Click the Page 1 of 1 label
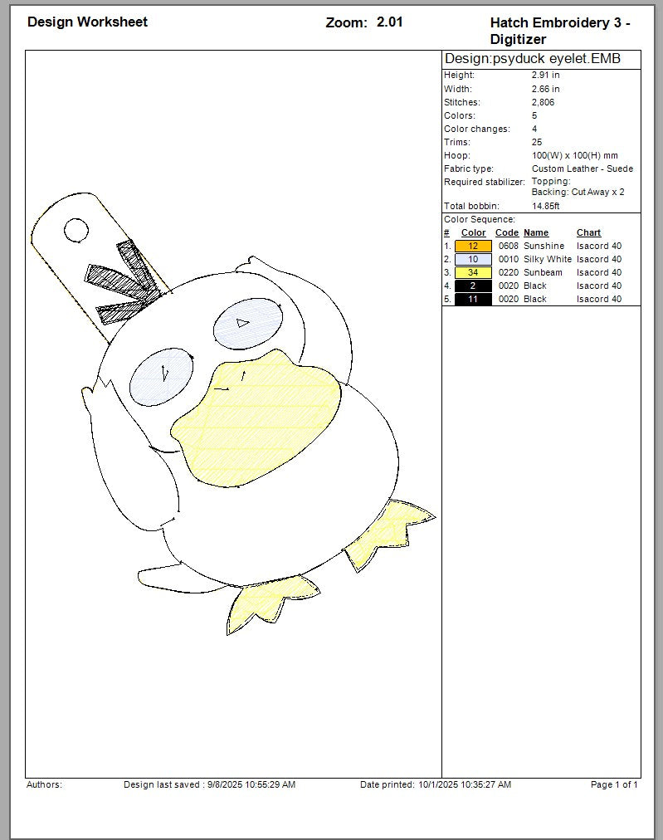This screenshot has height=840, width=663. [x=614, y=784]
